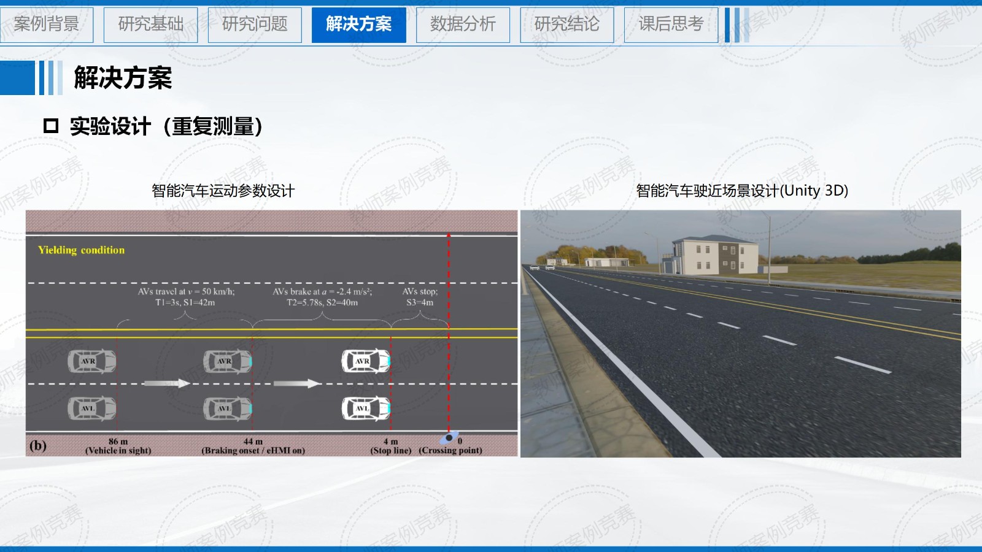This screenshot has width=982, height=552.
Task: Switch to the 研究基础 tab
Action: (x=150, y=25)
